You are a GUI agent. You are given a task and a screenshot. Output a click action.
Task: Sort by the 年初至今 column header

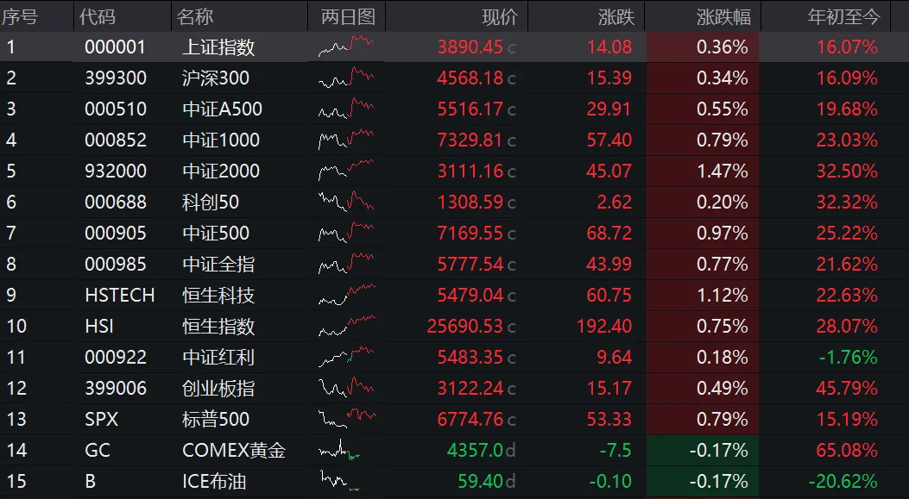[843, 16]
